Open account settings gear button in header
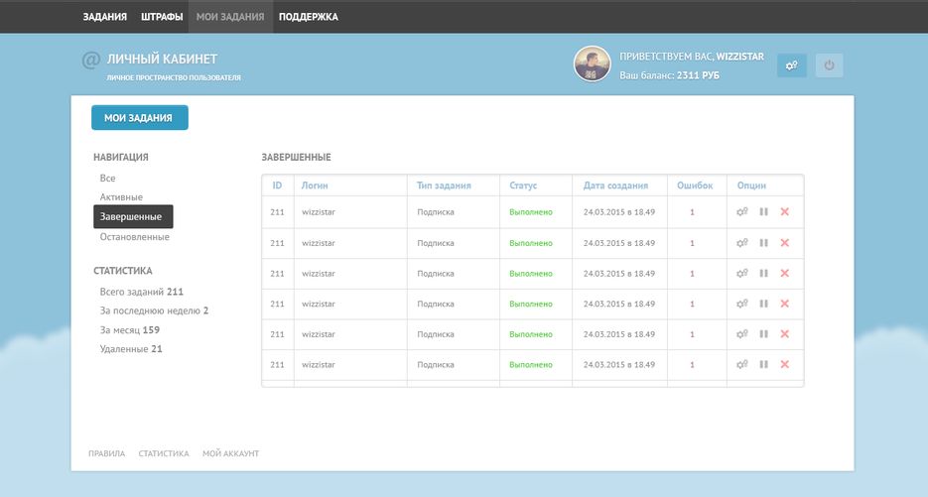928x497 pixels. click(791, 65)
